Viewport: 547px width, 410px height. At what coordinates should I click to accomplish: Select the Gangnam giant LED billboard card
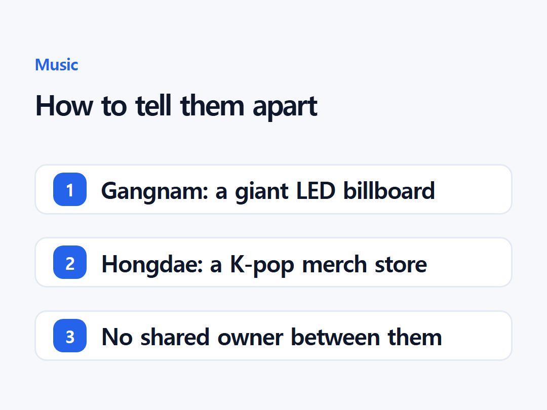click(x=273, y=189)
